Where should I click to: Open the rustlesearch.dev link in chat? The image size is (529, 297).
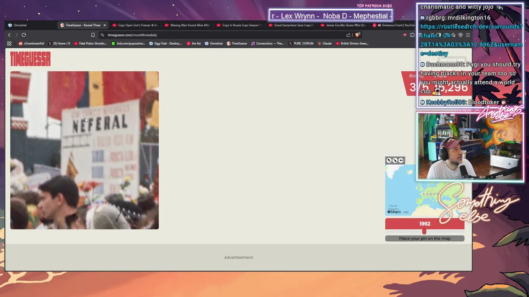pos(471,40)
